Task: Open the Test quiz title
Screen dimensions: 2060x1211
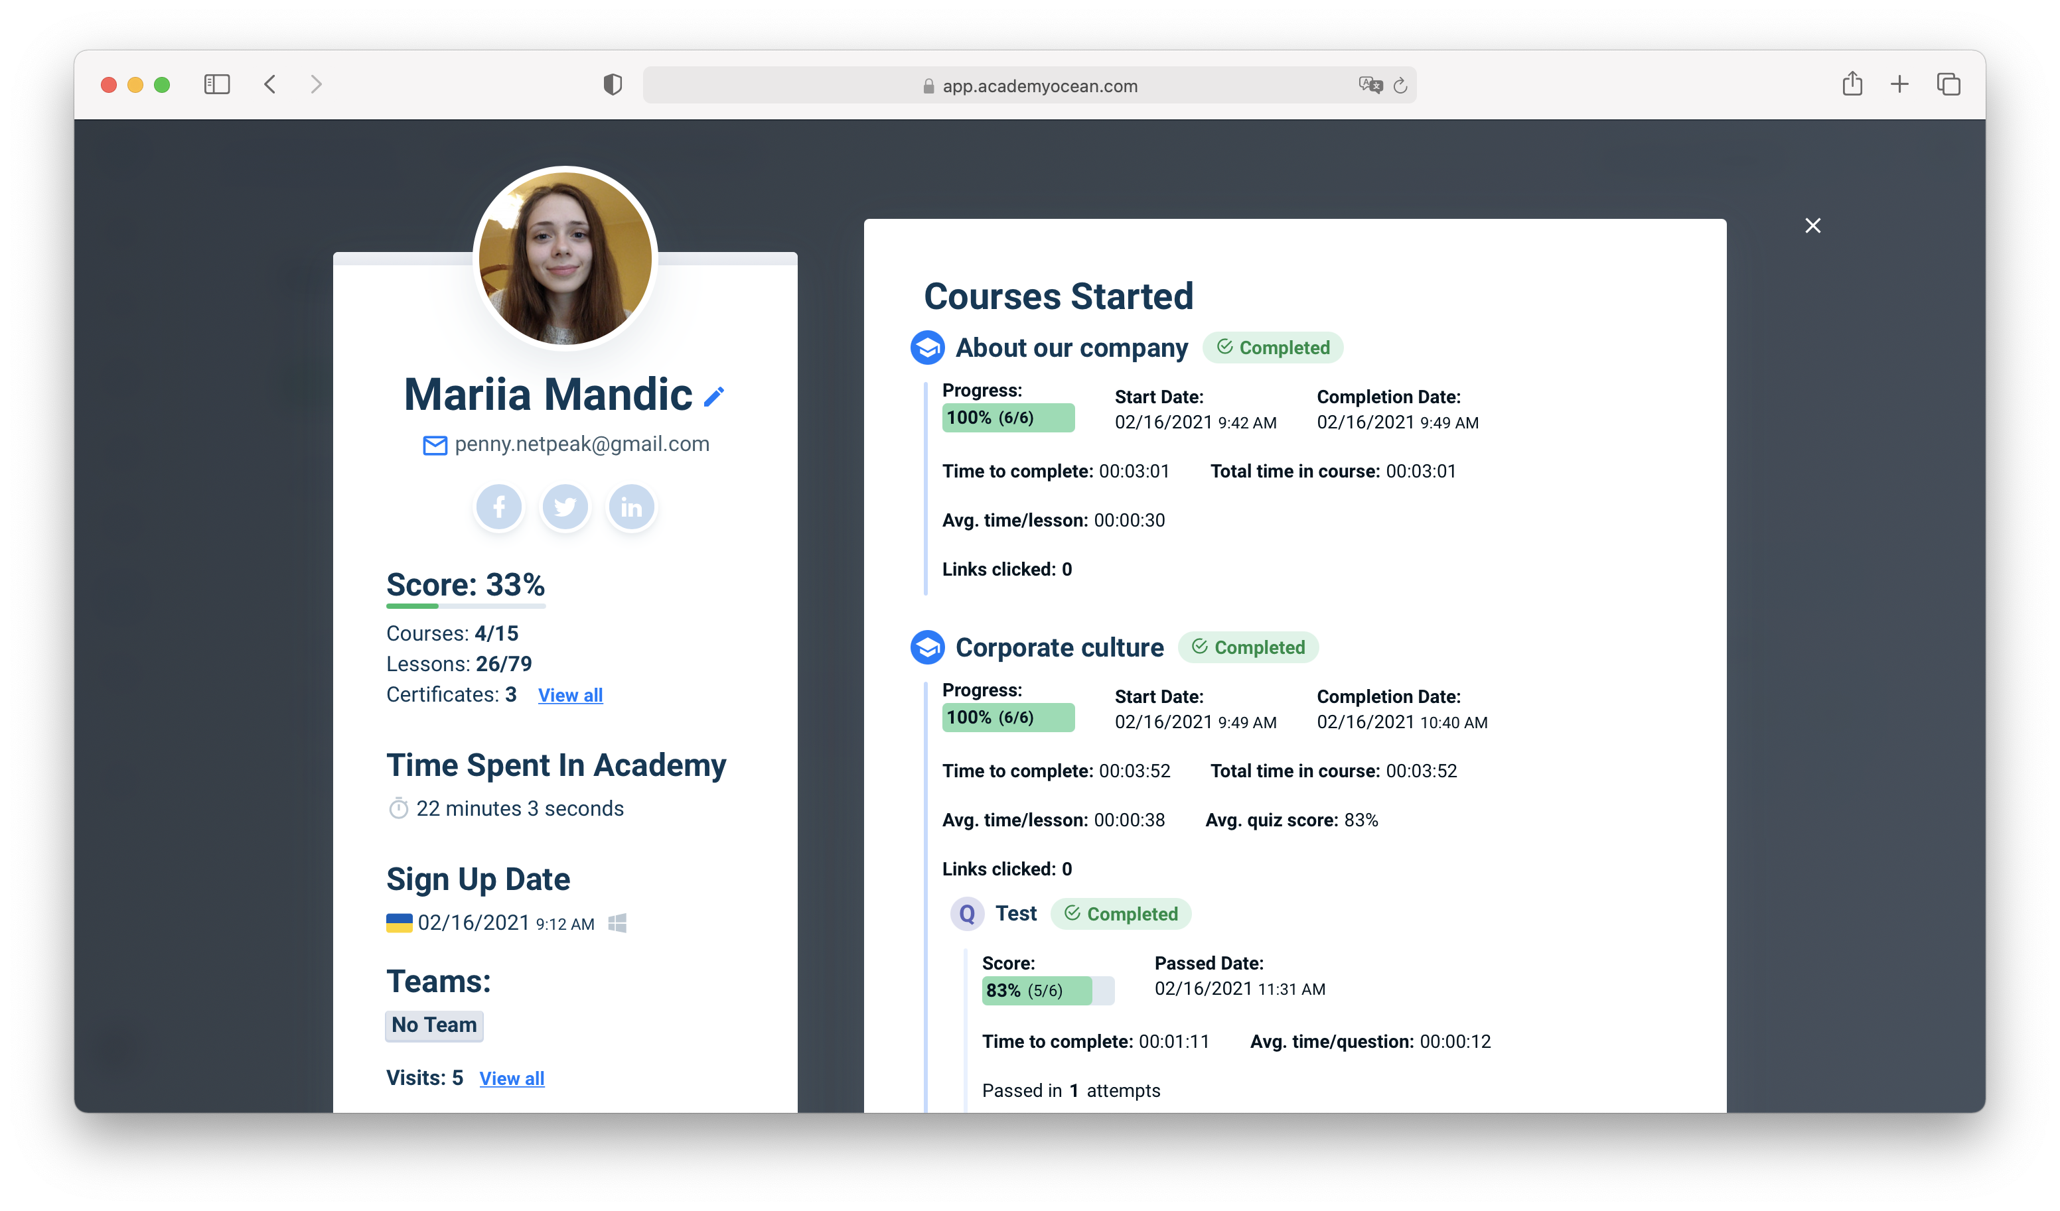Action: point(1016,914)
